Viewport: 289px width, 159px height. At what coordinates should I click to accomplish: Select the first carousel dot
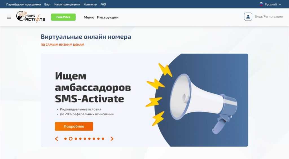(65, 139)
